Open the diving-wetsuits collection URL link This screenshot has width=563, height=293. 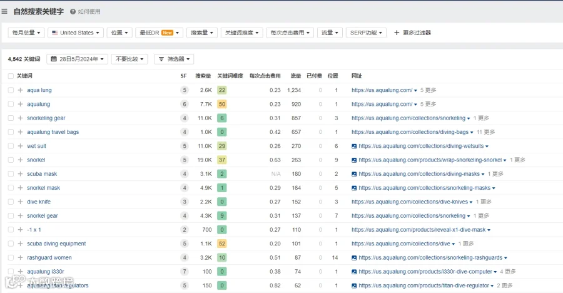click(x=421, y=146)
